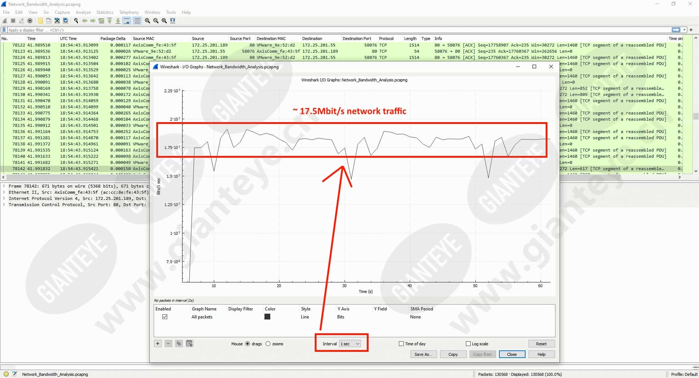Zoom out main window text
Screen dimensions: 699x378
pos(156,21)
